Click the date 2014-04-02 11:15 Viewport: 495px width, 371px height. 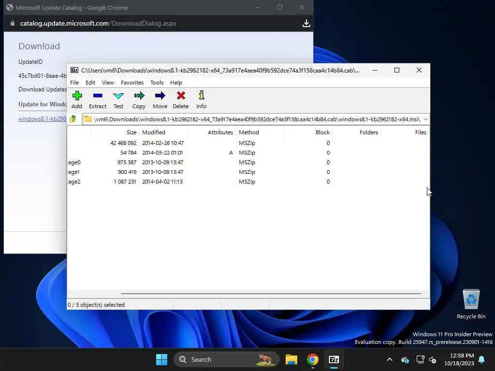click(162, 182)
